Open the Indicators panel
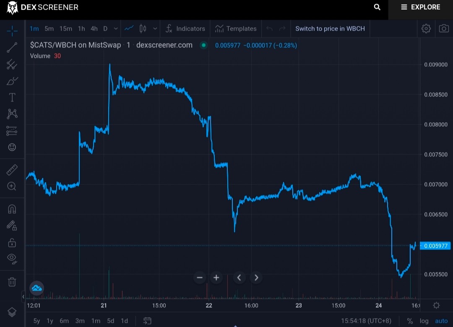453x327 pixels. 185,29
